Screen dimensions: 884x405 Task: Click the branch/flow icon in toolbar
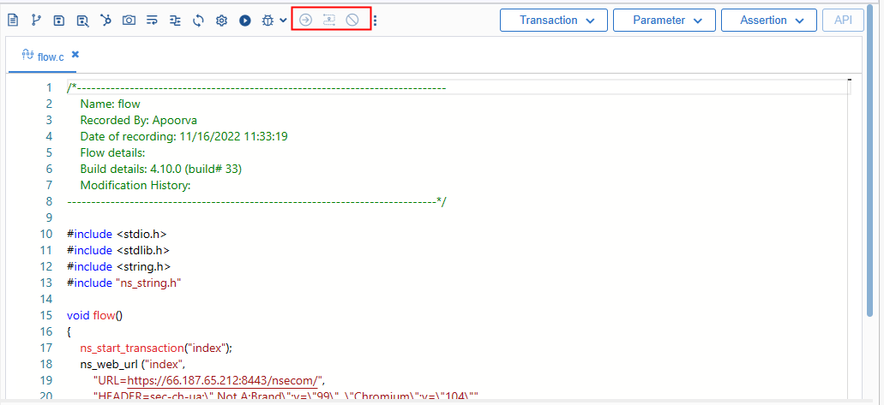(36, 21)
